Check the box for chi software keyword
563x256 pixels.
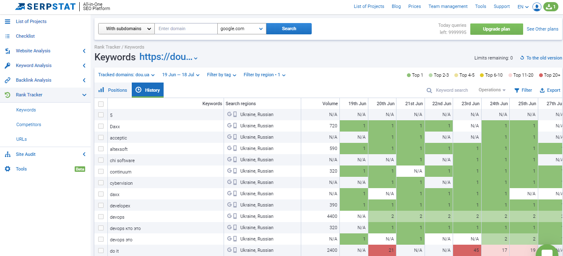101,160
